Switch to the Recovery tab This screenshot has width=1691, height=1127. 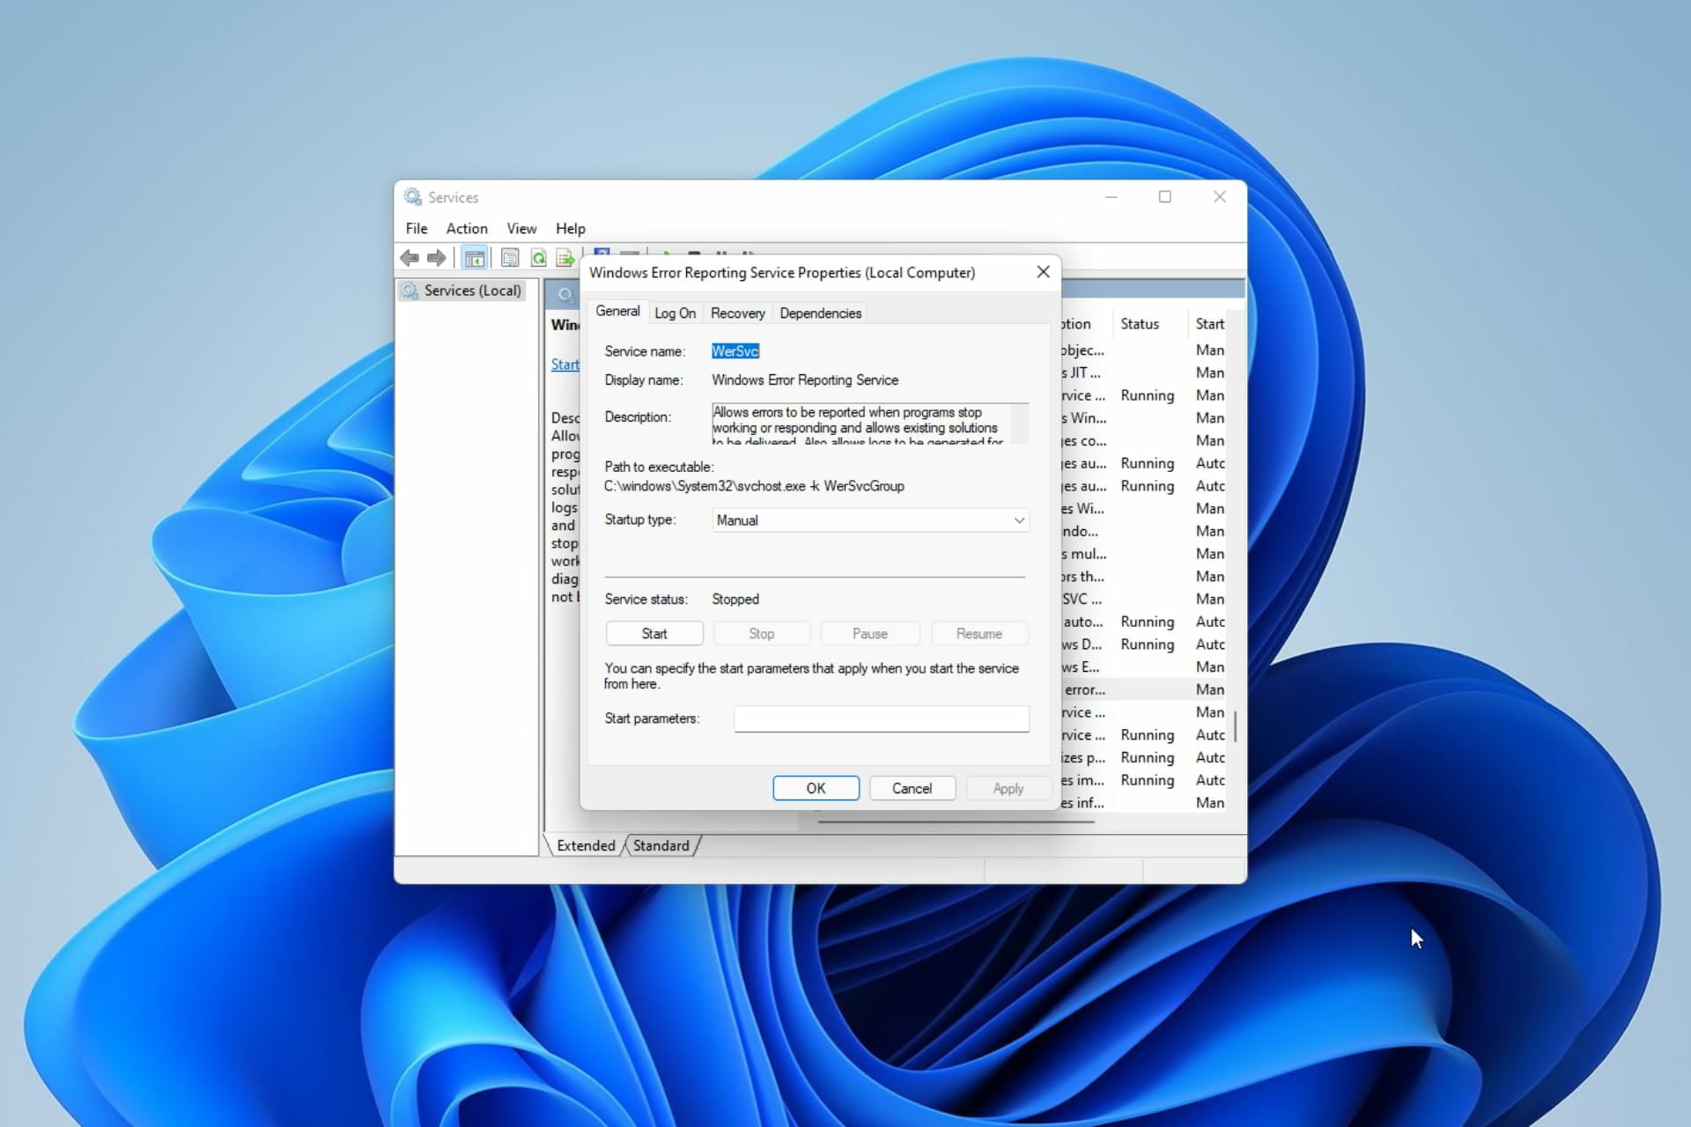[737, 313]
